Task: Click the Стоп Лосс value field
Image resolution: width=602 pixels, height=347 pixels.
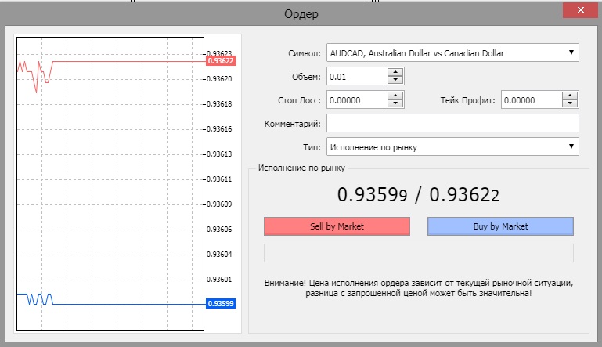Action: [x=356, y=100]
